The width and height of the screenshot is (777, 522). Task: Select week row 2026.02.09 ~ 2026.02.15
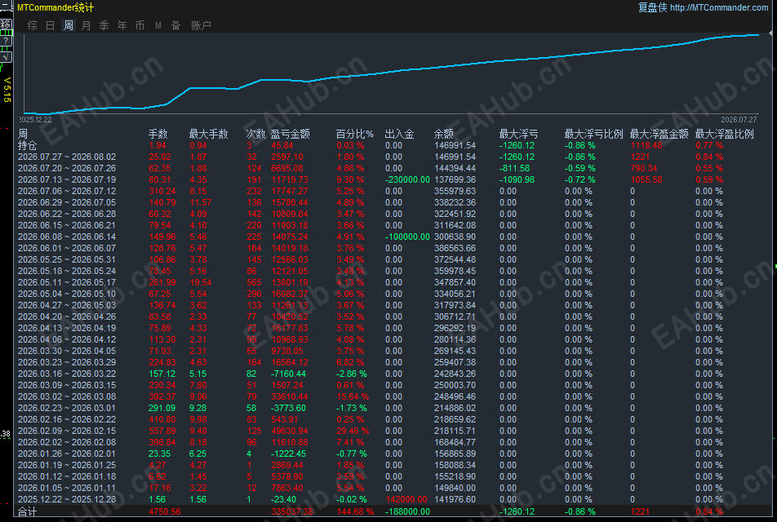coord(67,431)
